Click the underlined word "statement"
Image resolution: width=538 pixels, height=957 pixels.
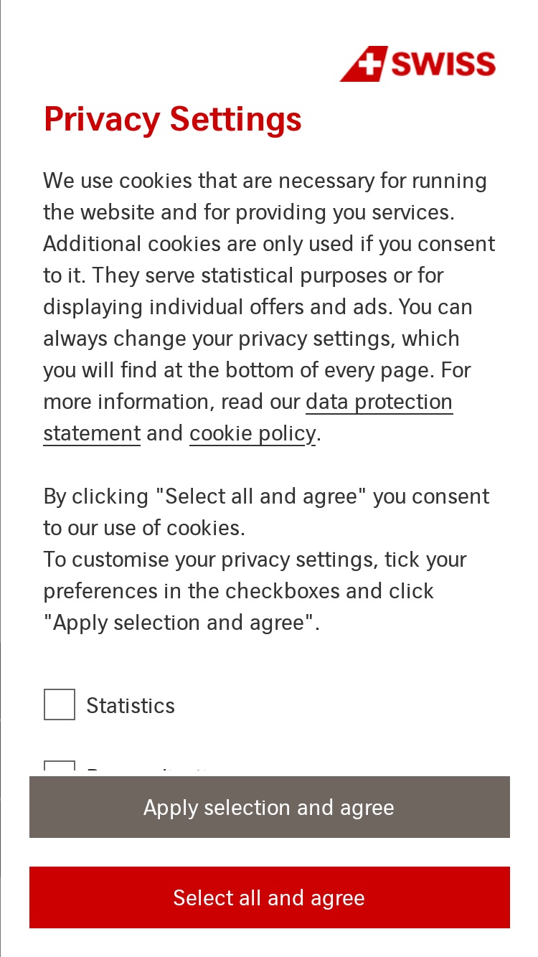click(92, 433)
